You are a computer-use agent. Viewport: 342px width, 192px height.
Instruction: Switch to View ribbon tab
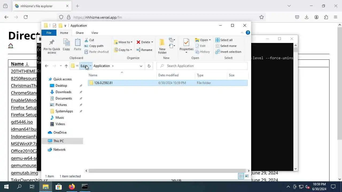pyautogui.click(x=95, y=33)
